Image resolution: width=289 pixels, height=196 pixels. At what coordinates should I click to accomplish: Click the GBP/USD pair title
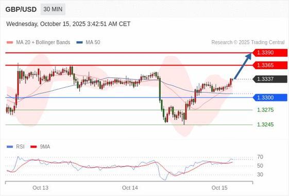(x=21, y=9)
